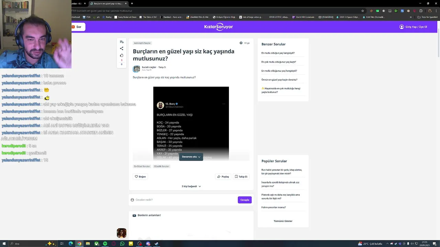Click the weather widget 25°C Çok bulutlu
The image size is (440, 247).
(370, 244)
